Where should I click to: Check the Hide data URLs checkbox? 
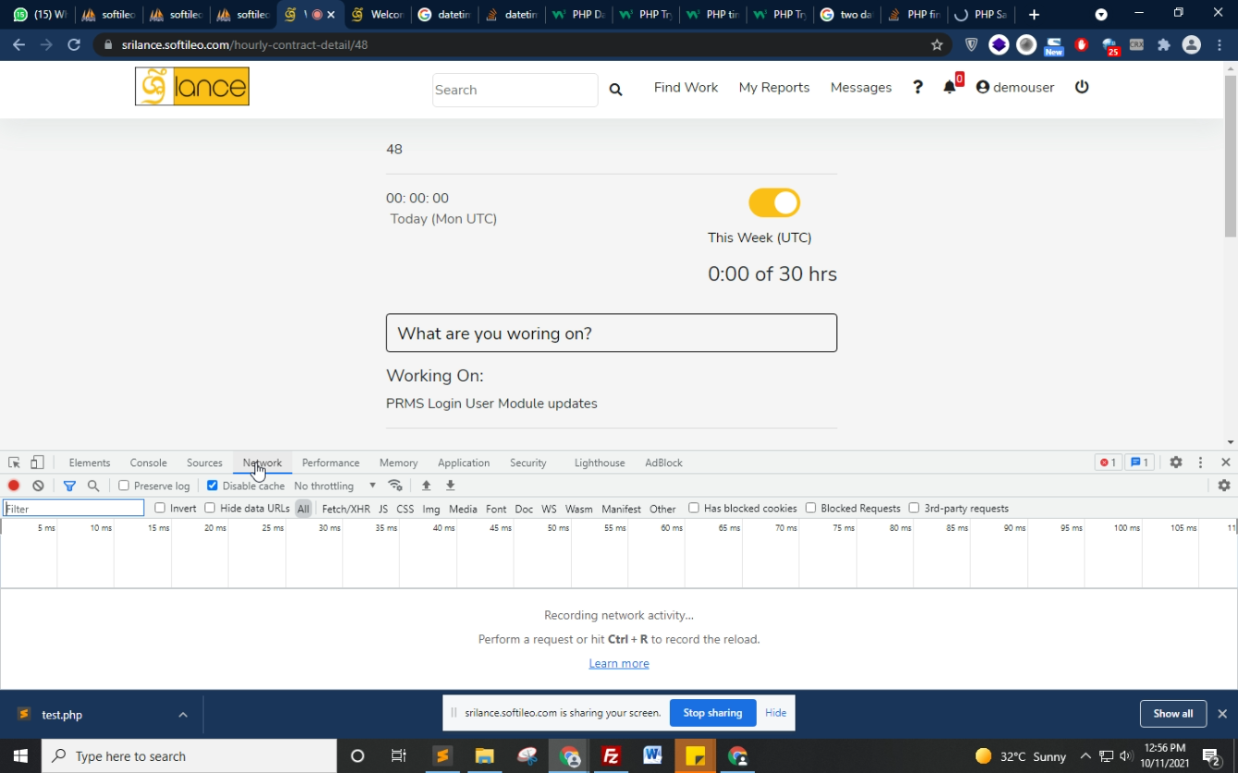(210, 508)
